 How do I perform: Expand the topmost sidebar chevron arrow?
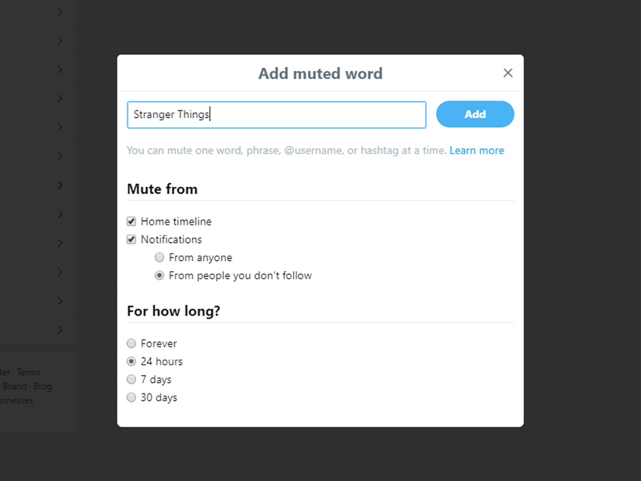coord(60,11)
